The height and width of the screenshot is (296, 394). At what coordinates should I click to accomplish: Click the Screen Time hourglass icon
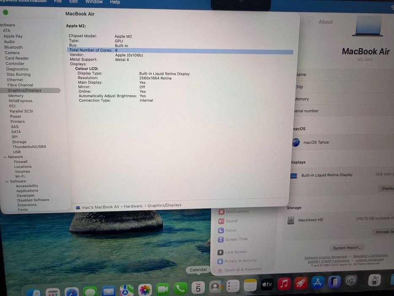click(x=220, y=240)
